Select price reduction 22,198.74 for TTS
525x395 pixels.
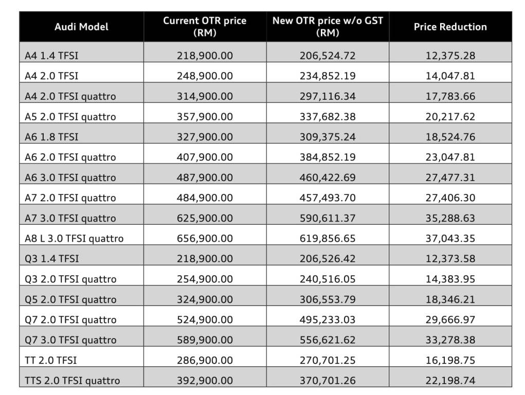click(450, 381)
